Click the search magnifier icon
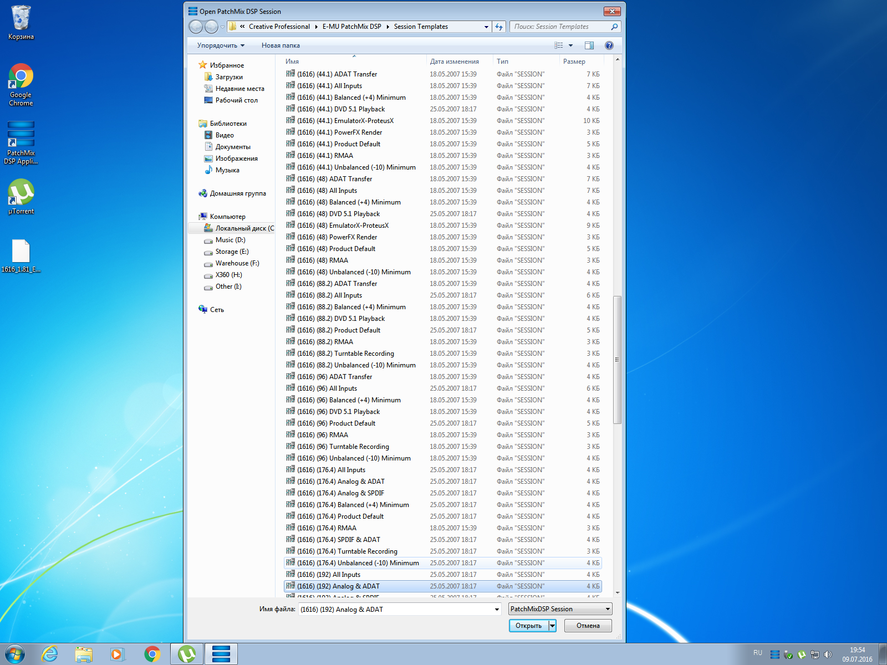This screenshot has height=665, width=887. point(614,27)
